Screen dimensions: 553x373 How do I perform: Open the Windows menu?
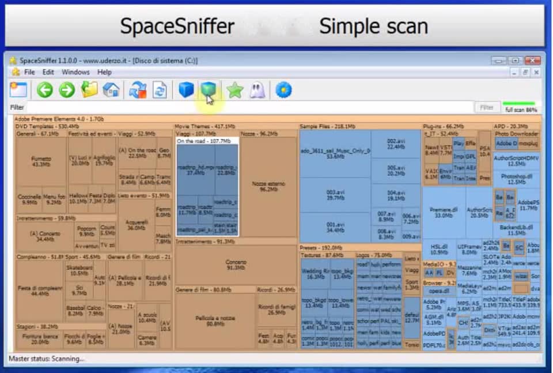pos(75,72)
